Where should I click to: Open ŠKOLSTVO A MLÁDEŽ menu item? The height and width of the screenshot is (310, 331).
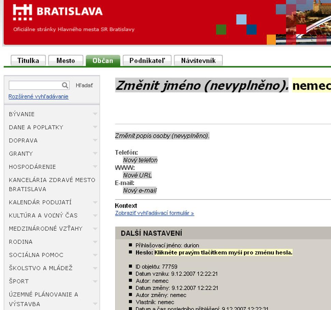click(x=41, y=268)
